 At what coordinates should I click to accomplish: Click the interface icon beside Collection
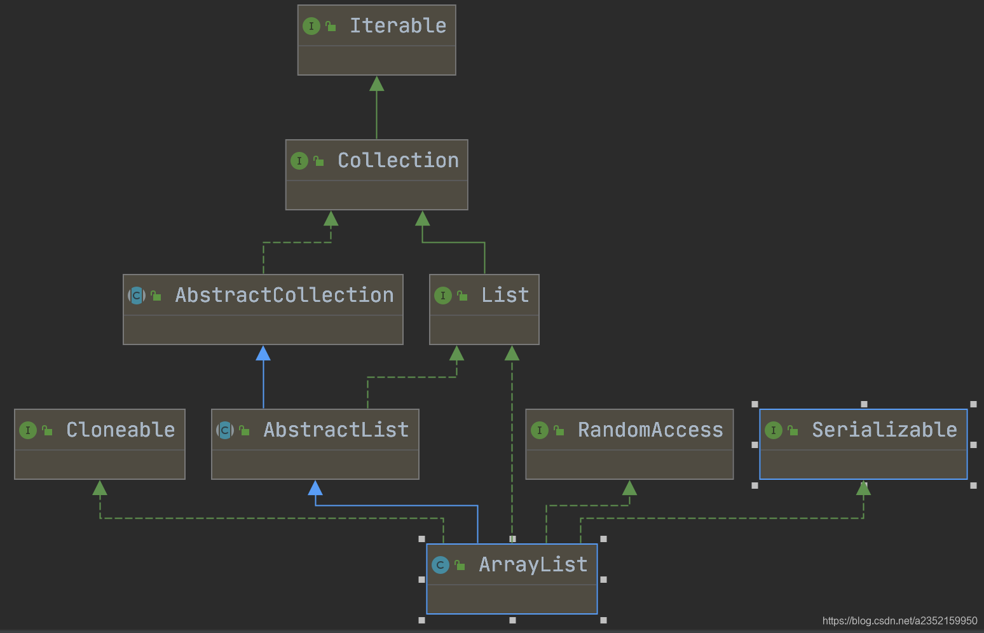(x=298, y=161)
